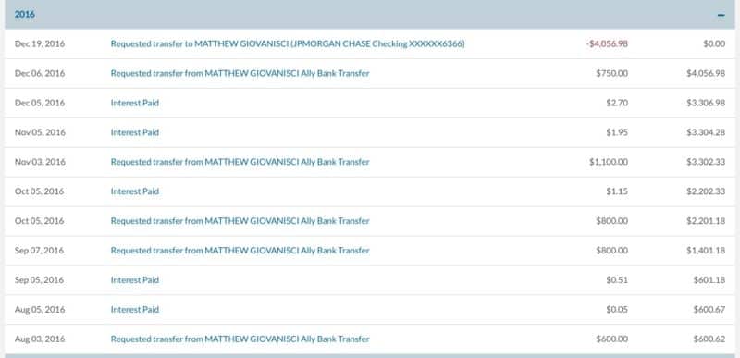The width and height of the screenshot is (740, 358).
Task: Open the Interest Paid link with amount $1.15
Action: point(134,191)
